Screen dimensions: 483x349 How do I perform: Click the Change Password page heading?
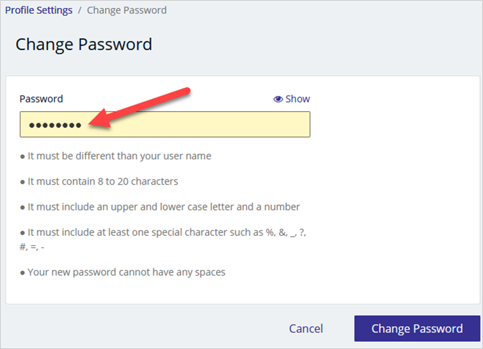click(84, 44)
